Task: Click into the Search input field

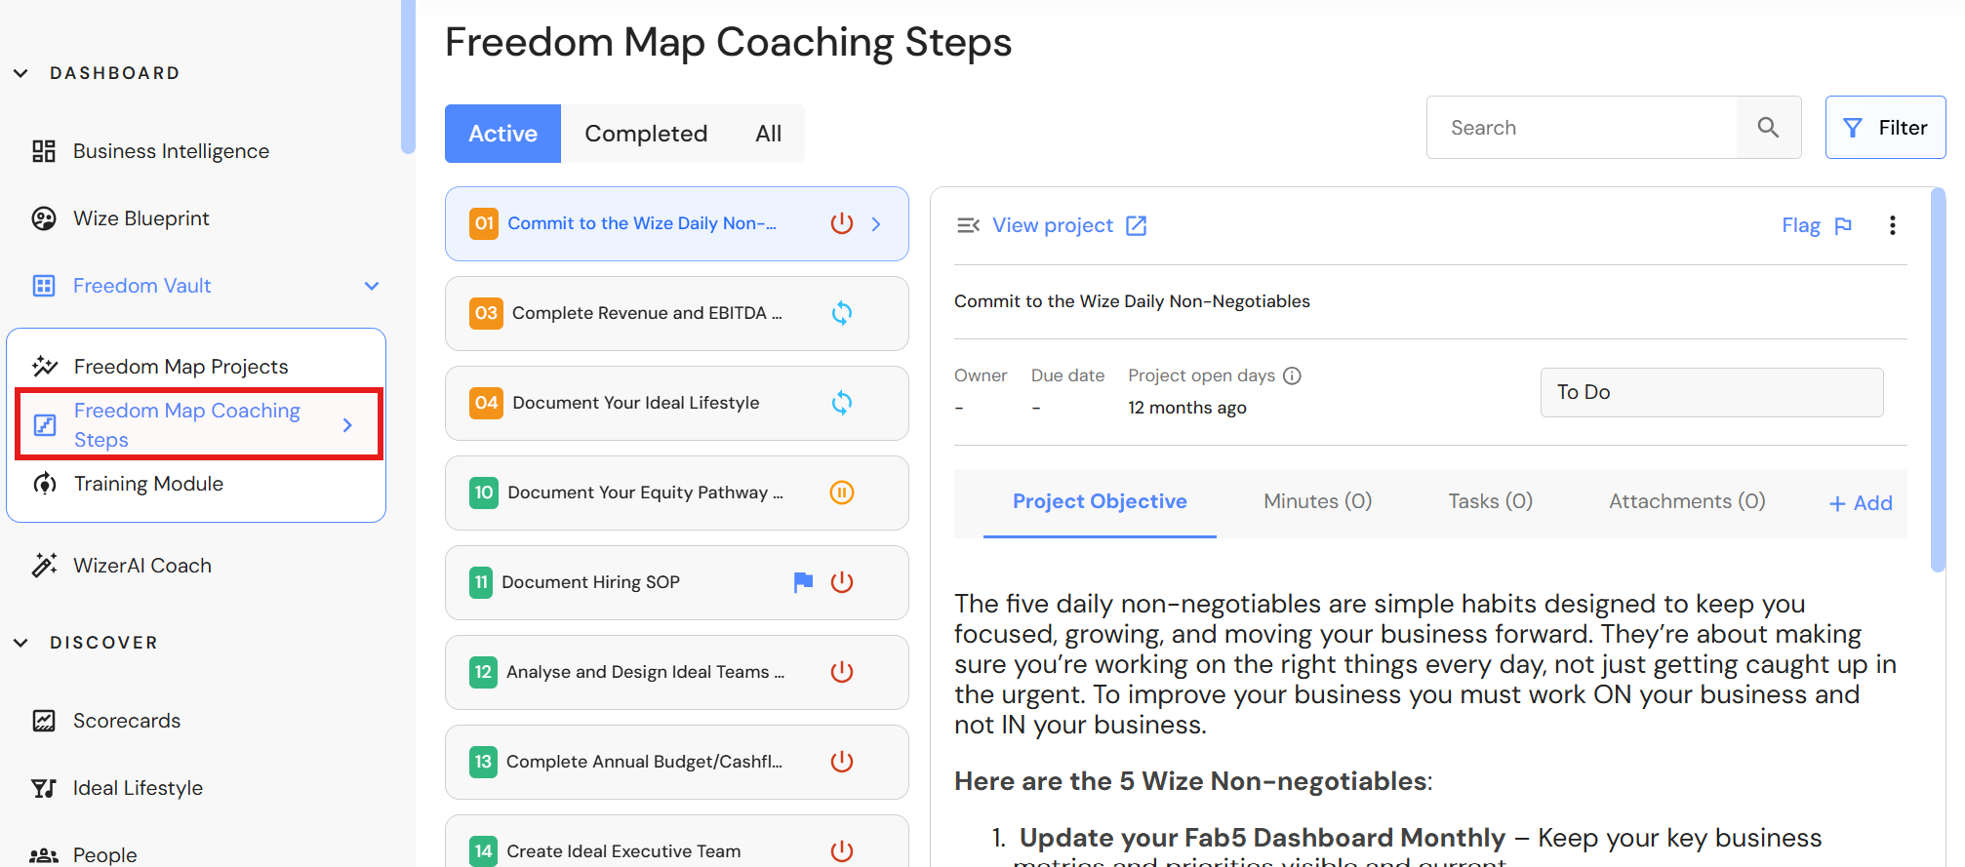Action: [1582, 128]
